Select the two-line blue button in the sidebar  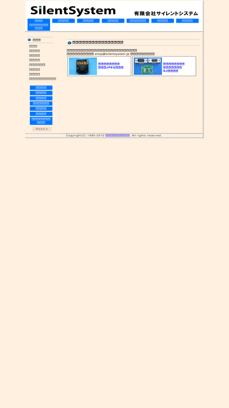(41, 121)
